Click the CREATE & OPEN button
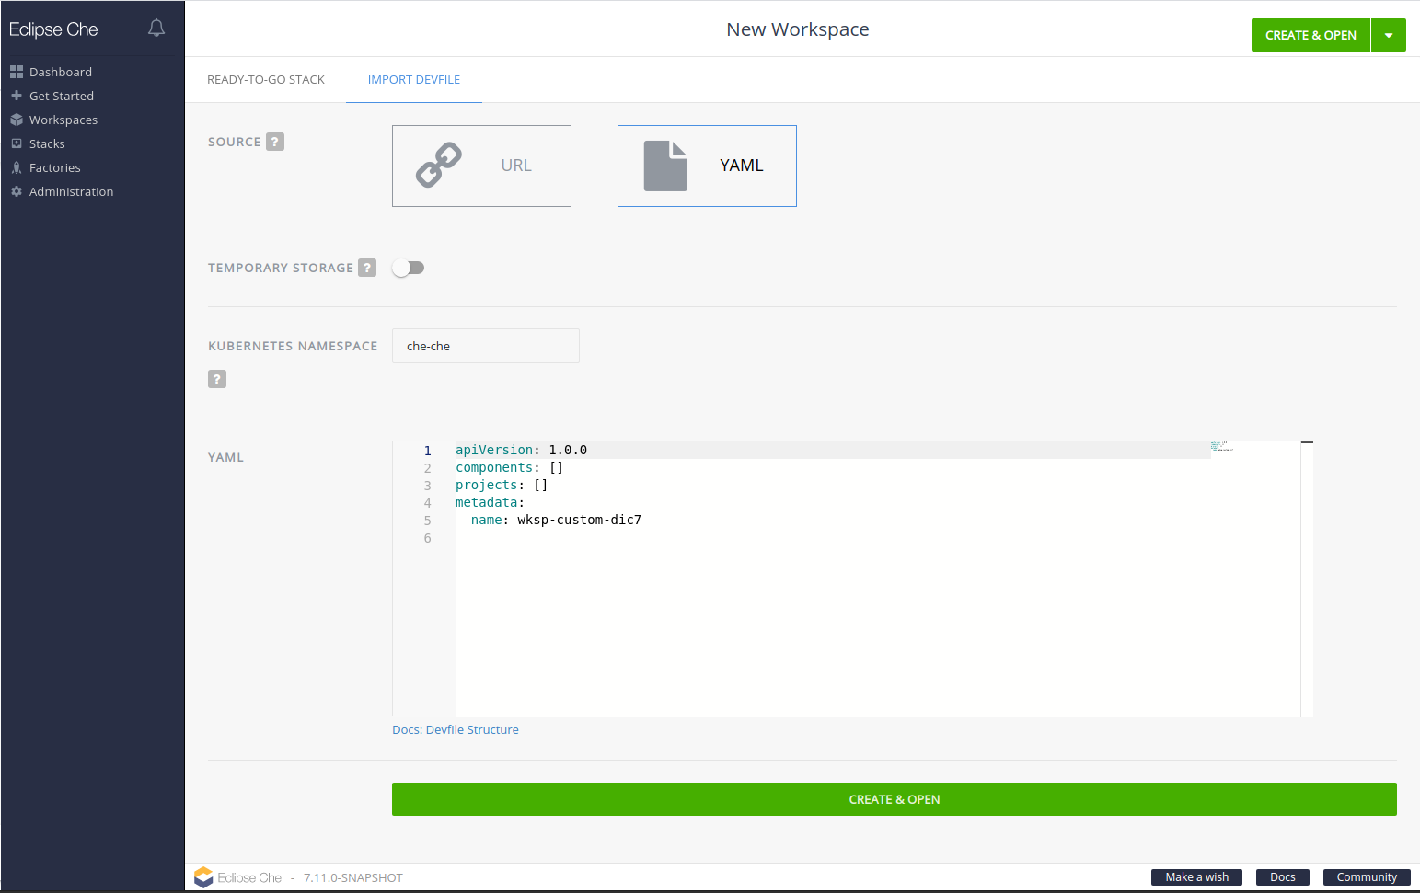The height and width of the screenshot is (893, 1420). coord(894,798)
